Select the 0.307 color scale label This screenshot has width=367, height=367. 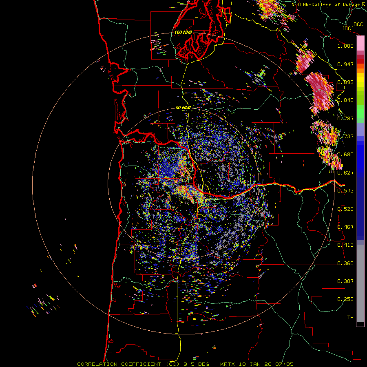(x=345, y=281)
